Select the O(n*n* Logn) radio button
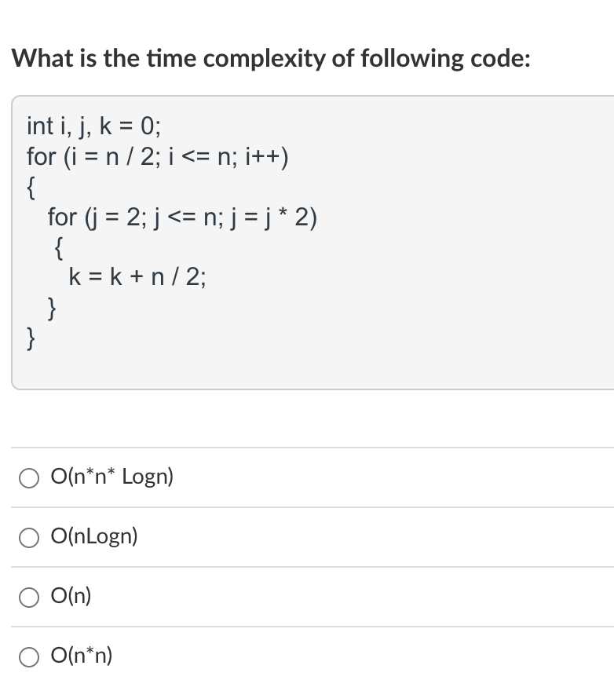 pyautogui.click(x=29, y=477)
